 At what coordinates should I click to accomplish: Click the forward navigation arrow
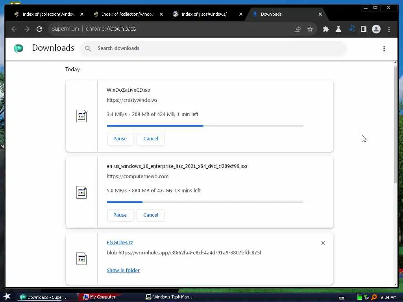pos(26,29)
